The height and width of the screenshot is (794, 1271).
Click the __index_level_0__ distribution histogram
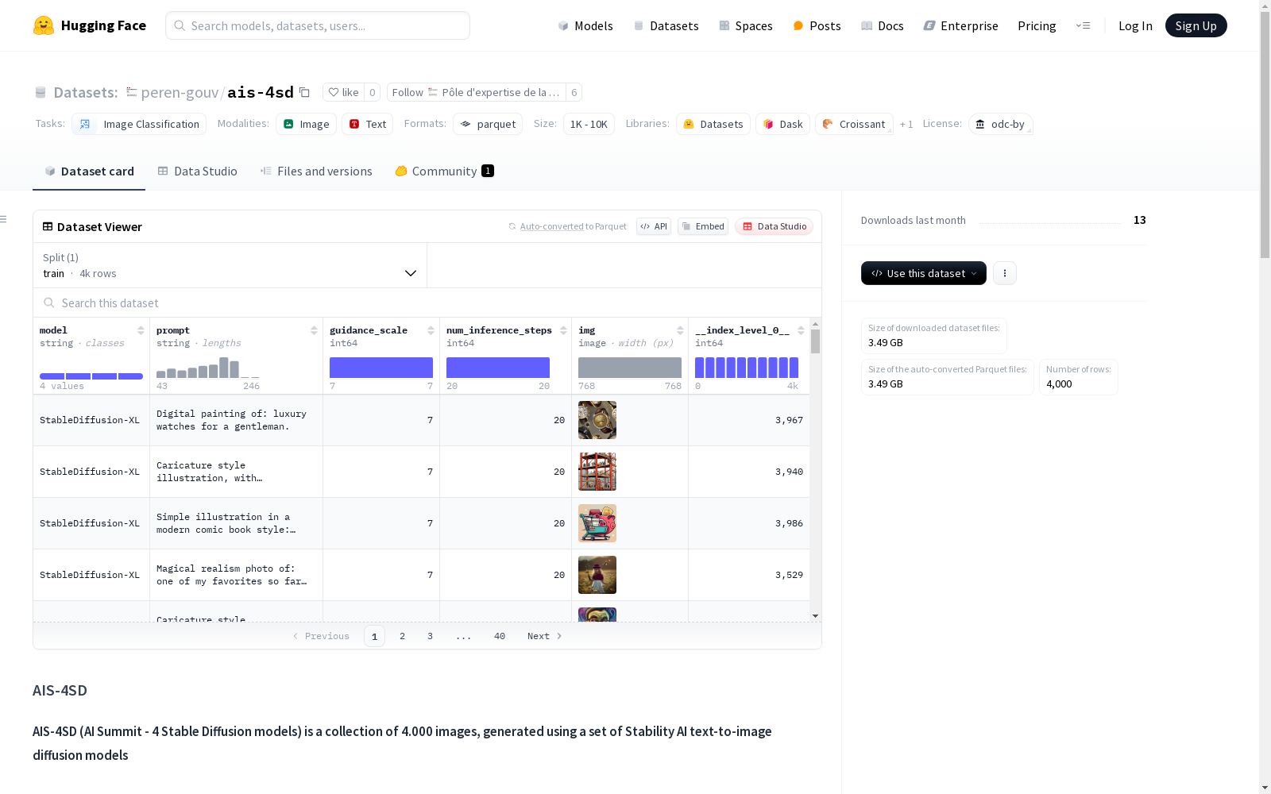(747, 368)
